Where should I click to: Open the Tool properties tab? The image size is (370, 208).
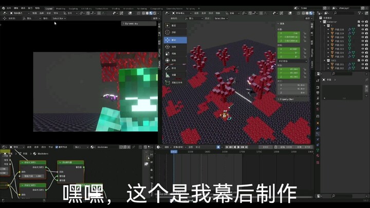[318, 81]
